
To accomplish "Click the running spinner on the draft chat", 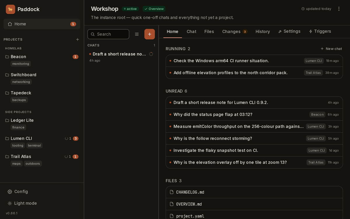I will click(151, 54).
